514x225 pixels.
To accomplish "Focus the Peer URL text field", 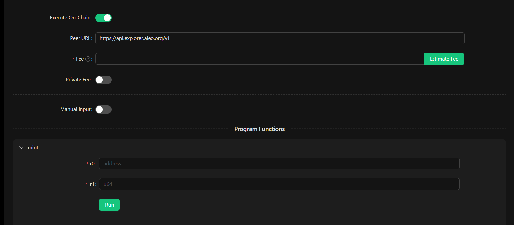I will tap(279, 38).
